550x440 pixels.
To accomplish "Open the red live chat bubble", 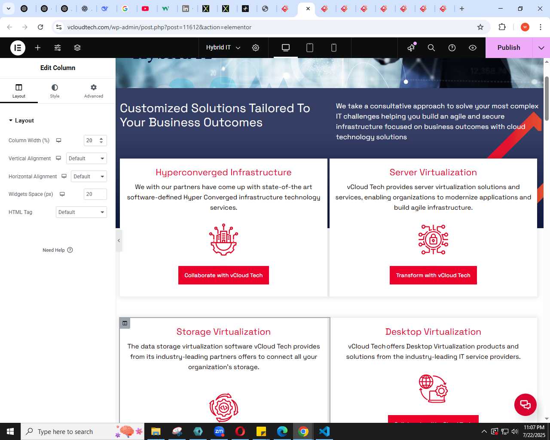I will click(x=526, y=405).
